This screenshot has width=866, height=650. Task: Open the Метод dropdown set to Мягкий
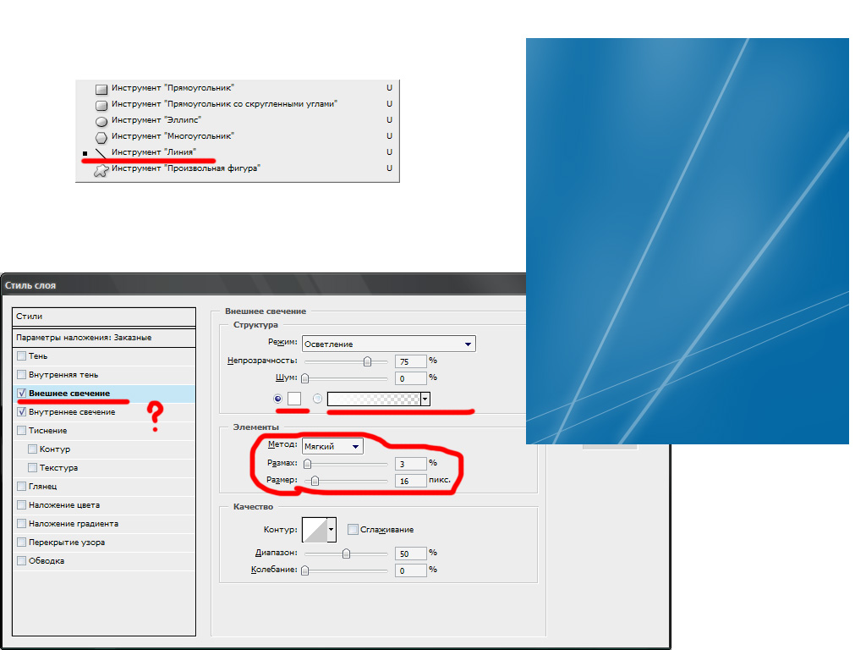[332, 446]
